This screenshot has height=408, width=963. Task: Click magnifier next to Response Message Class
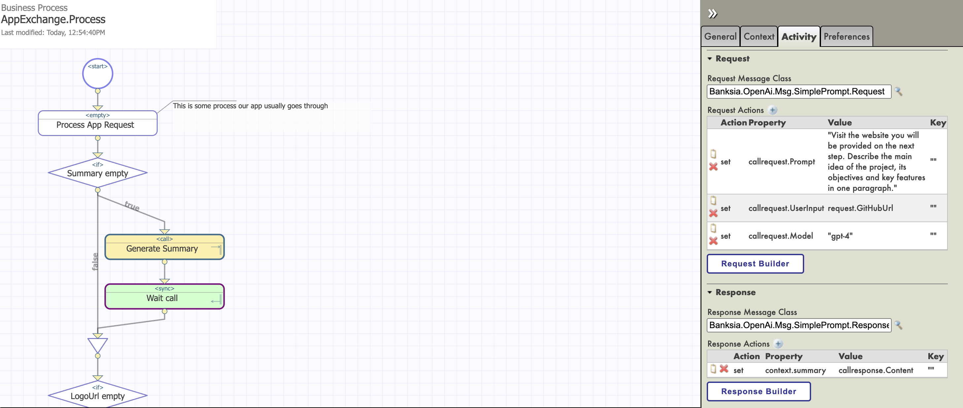[x=899, y=325]
